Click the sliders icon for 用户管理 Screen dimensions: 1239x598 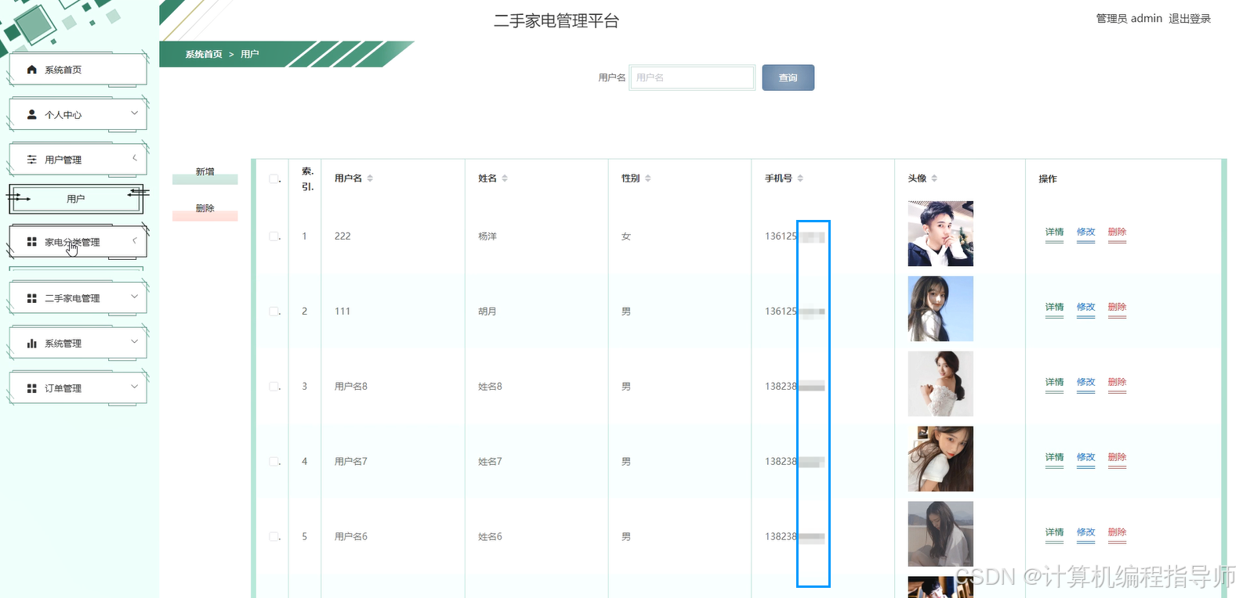coord(31,159)
